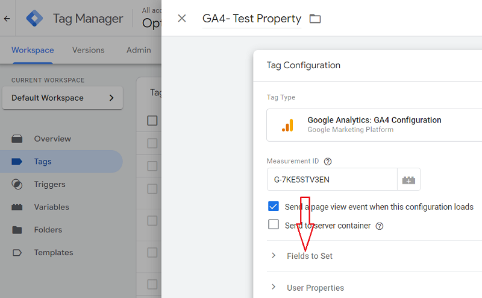The width and height of the screenshot is (482, 298).
Task: Uncheck Send a page view event checkbox
Action: (x=274, y=206)
